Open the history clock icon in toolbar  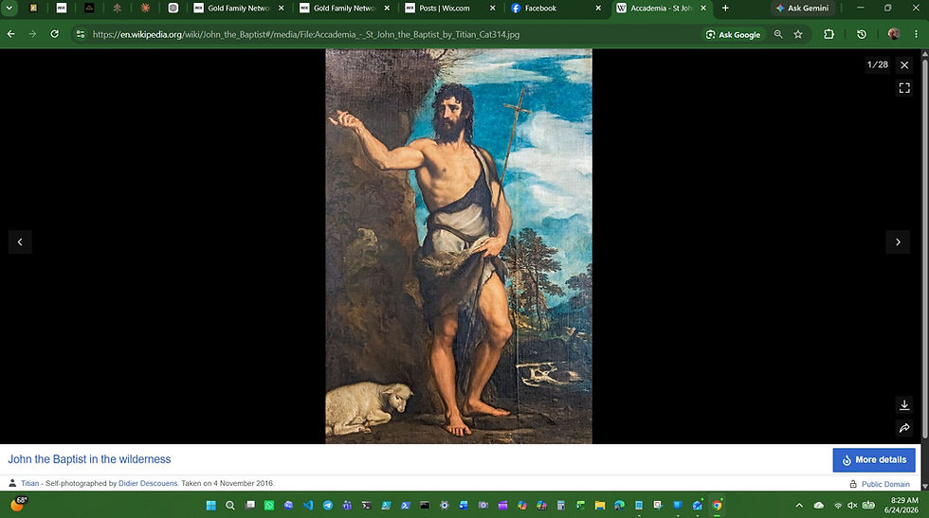pos(862,34)
